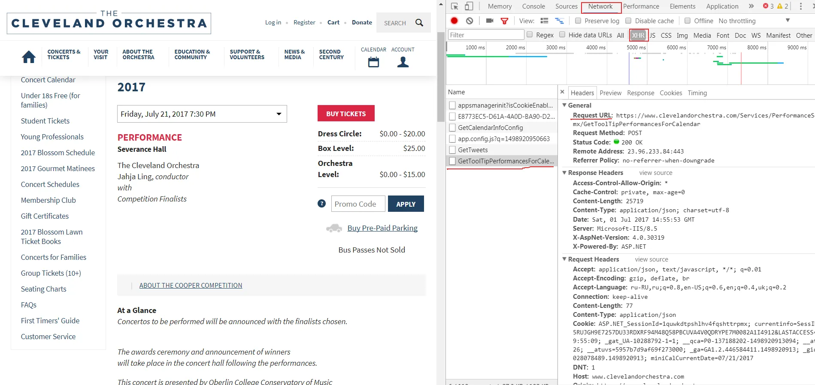Viewport: 815px width, 385px height.
Task: Tick the checkbox next to appsmanagerinit request
Action: coord(452,105)
